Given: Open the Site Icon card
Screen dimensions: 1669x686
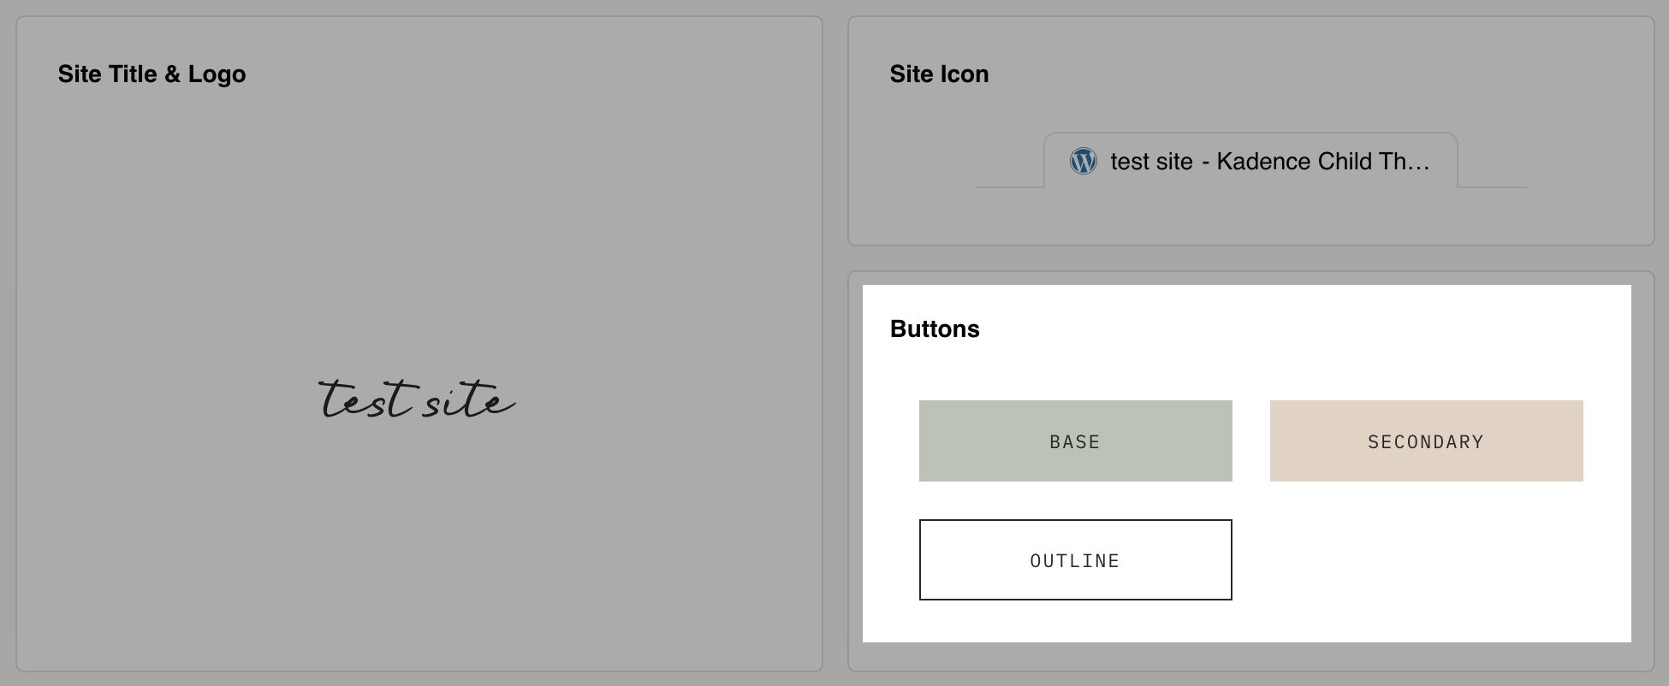Looking at the screenshot, I should pos(1250,131).
